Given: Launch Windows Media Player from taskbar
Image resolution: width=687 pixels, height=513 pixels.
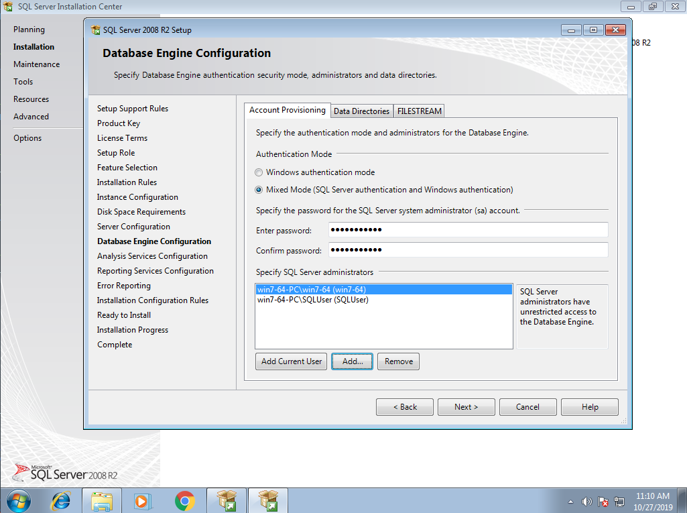Looking at the screenshot, I should [x=143, y=500].
